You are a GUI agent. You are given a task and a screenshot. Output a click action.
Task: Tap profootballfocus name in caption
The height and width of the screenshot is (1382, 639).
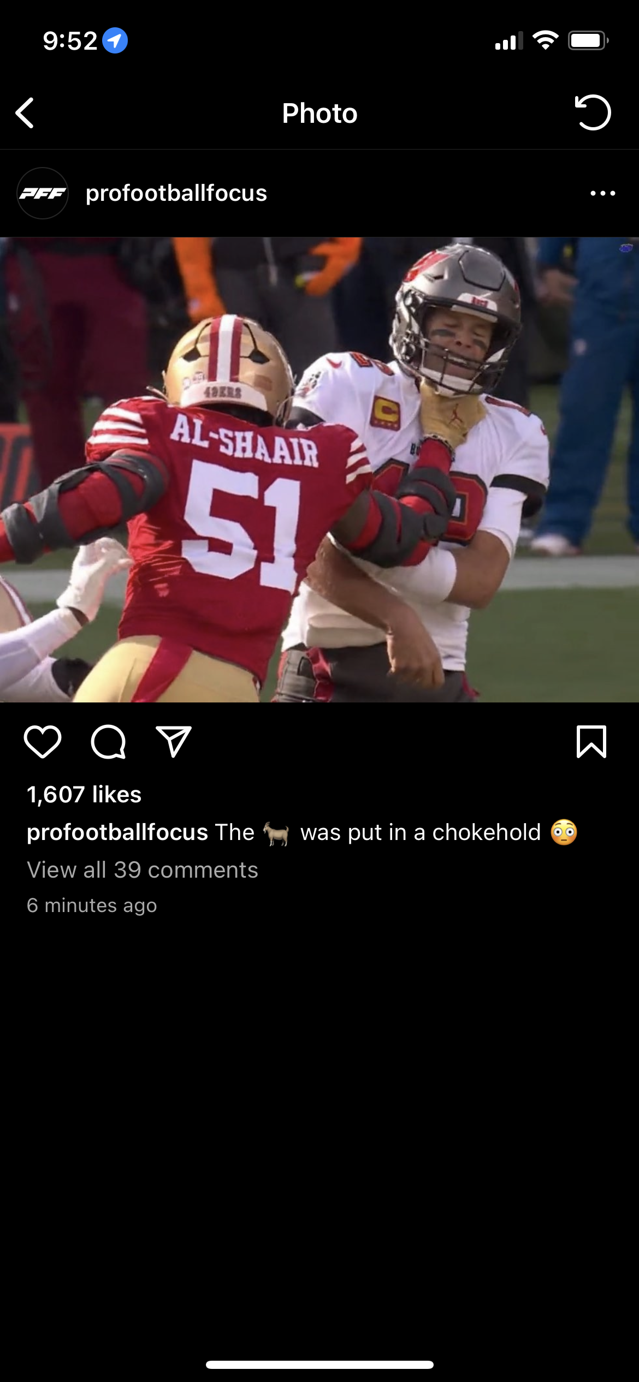point(117,832)
